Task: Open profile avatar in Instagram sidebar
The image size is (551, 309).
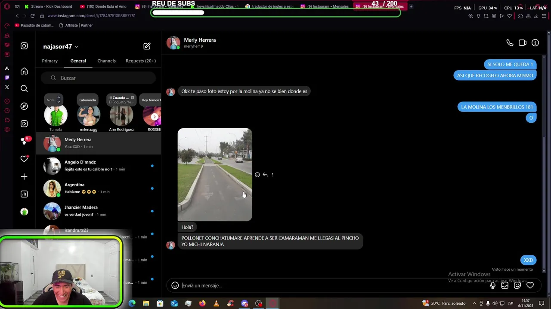Action: (24, 212)
